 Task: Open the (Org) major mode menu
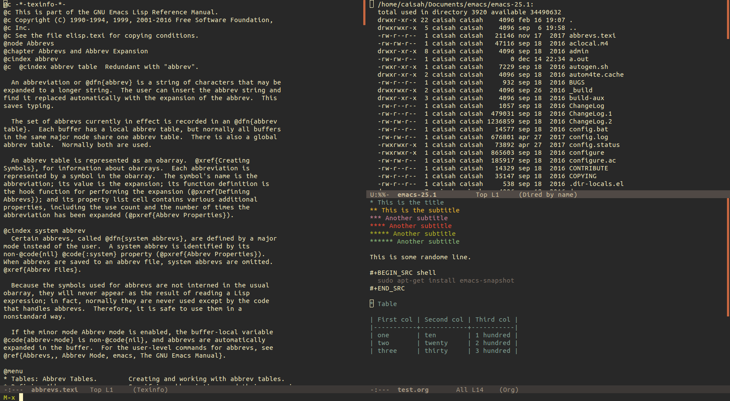[x=508, y=390]
